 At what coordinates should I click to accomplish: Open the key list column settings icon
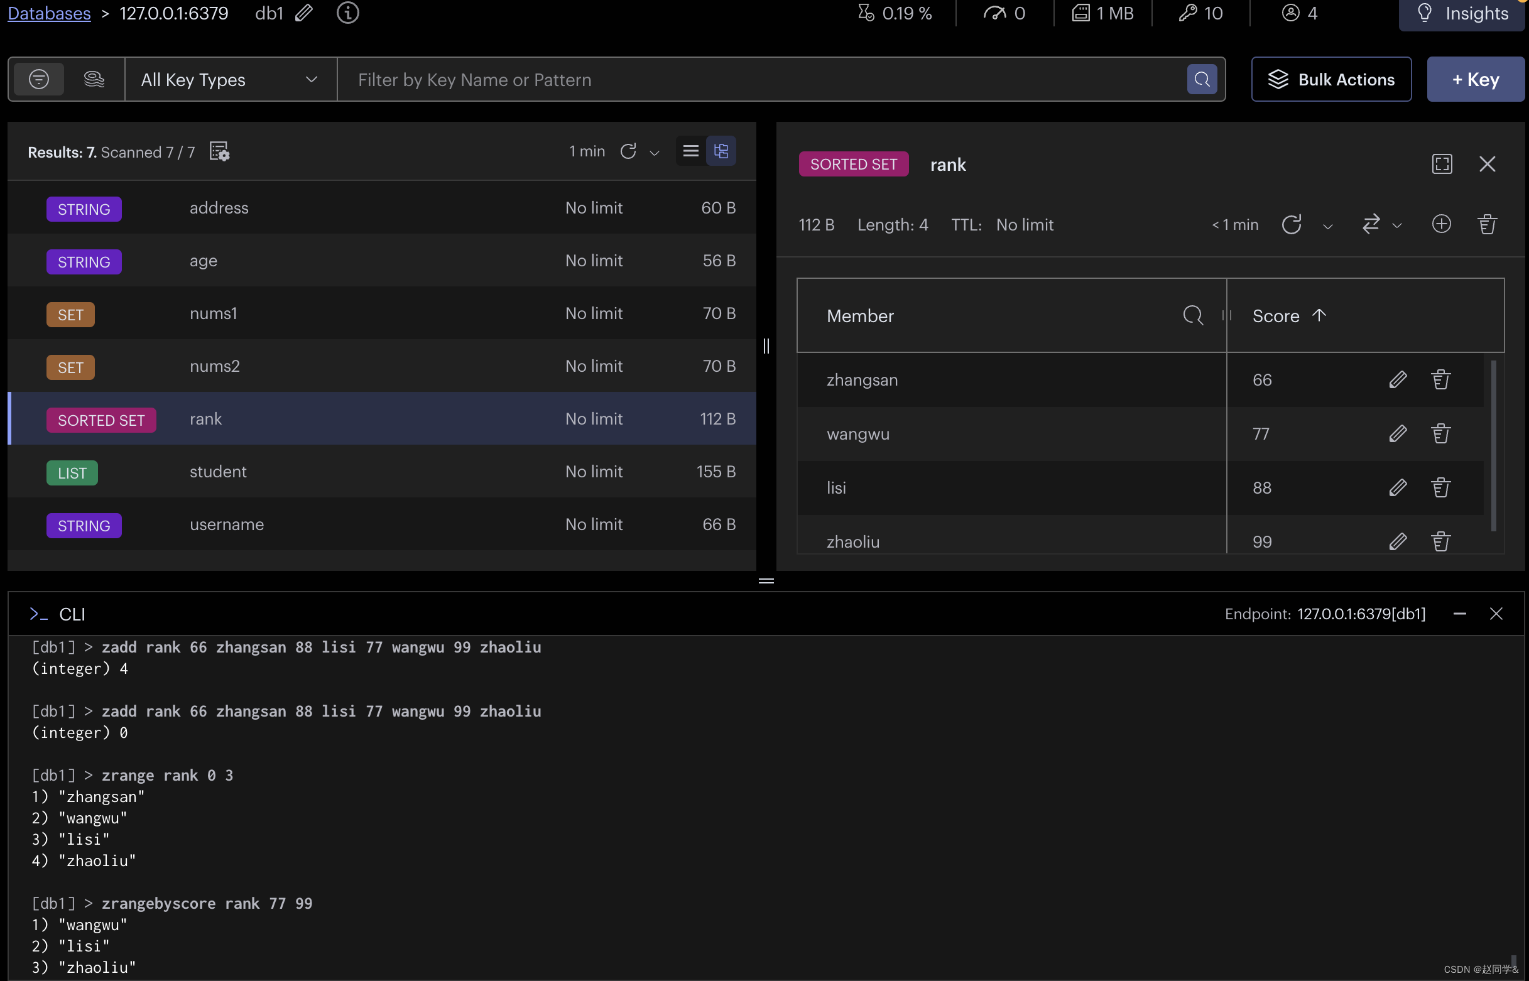[219, 151]
